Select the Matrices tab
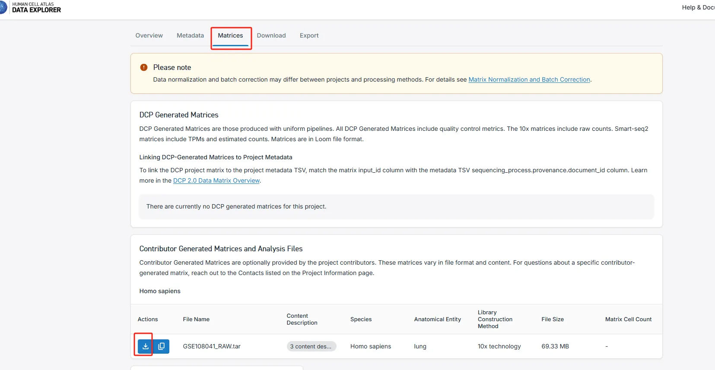The width and height of the screenshot is (715, 370). click(230, 35)
